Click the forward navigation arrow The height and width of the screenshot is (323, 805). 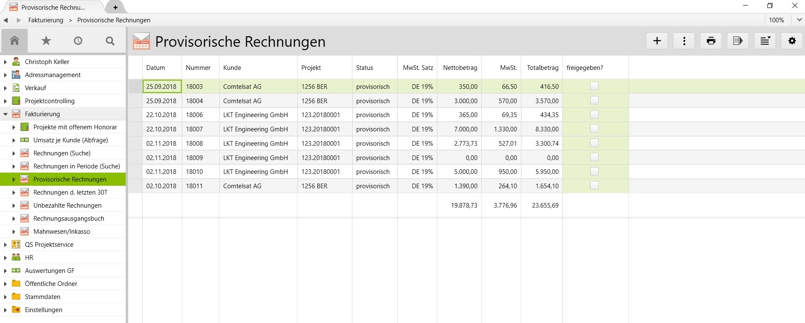tap(19, 20)
